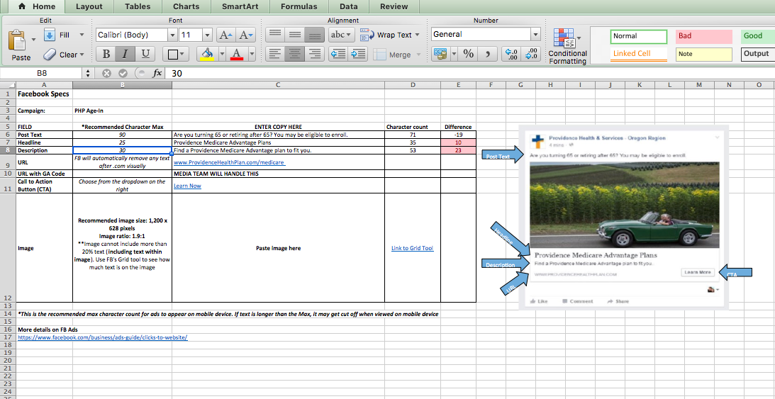Open the Paste options dropdown arrow

tap(33, 40)
